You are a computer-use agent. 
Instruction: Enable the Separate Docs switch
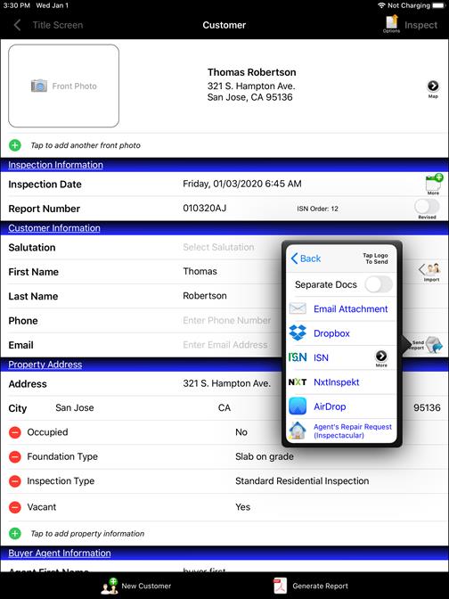(x=379, y=284)
